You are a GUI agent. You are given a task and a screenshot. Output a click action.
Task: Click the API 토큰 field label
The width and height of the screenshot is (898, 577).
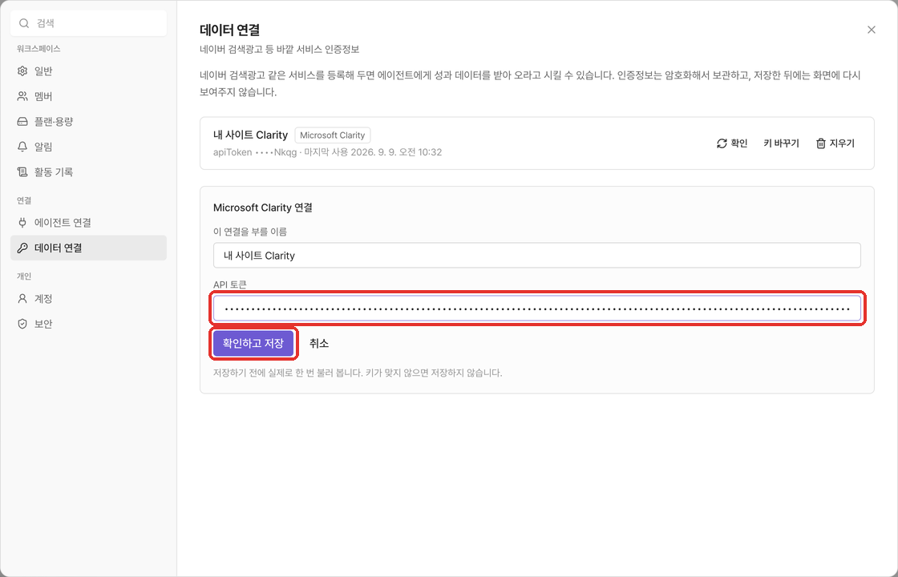pyautogui.click(x=229, y=284)
